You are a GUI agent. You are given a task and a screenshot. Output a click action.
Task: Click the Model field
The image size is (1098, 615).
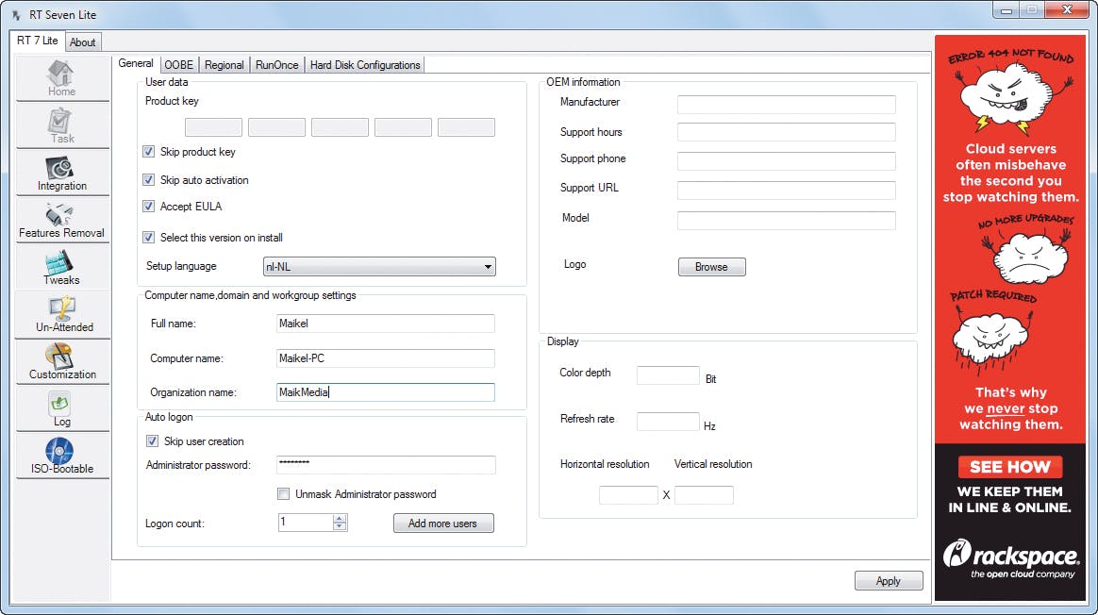[787, 220]
